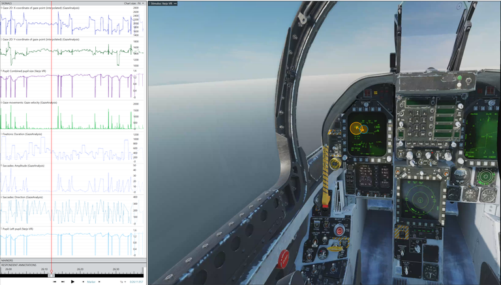Click the Stimulus Varjo VR tab label
The height and width of the screenshot is (285, 501).
pos(162,3)
